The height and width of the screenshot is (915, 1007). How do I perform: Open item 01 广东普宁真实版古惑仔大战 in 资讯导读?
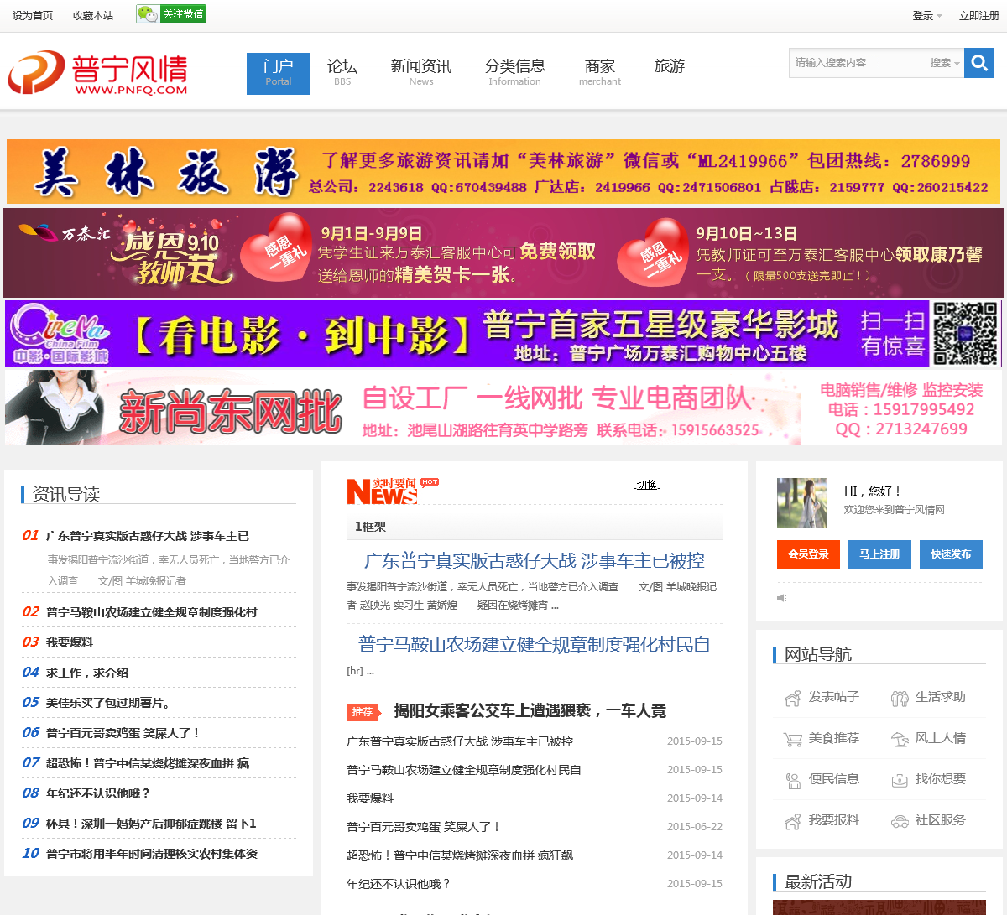pos(148,536)
